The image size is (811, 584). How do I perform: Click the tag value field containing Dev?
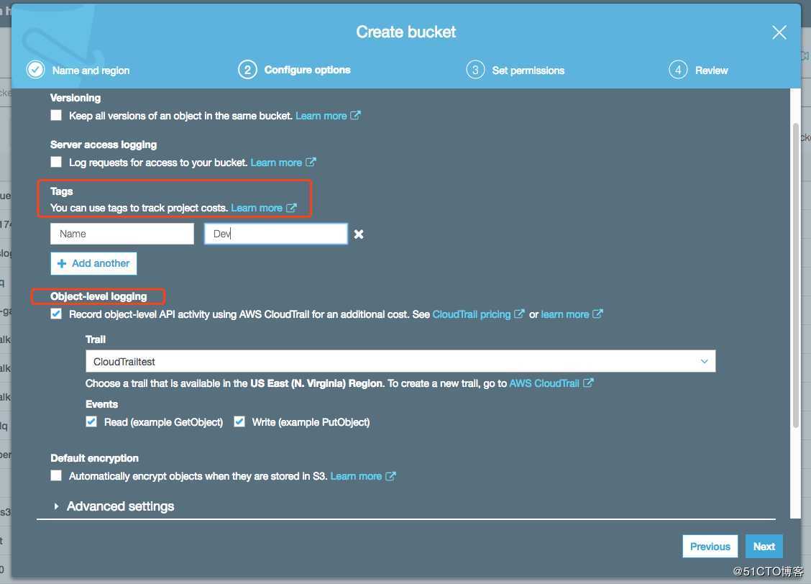point(276,234)
